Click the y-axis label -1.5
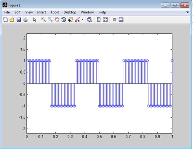The width and height of the screenshot is (193, 149). tap(22, 117)
